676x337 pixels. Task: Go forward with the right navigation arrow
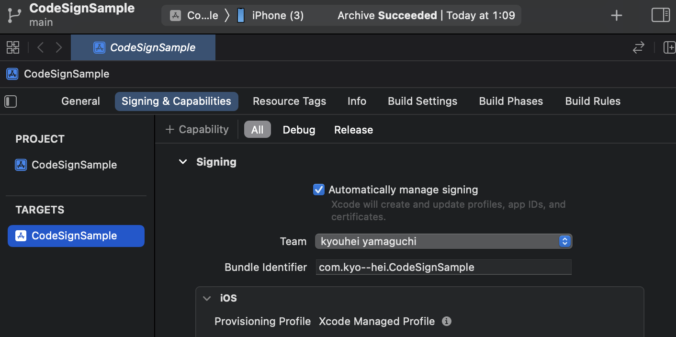[x=58, y=47]
